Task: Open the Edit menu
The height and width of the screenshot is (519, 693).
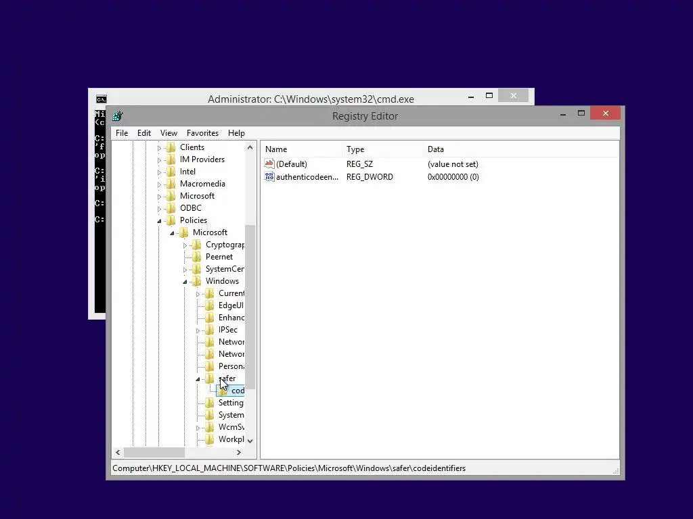Action: point(143,133)
